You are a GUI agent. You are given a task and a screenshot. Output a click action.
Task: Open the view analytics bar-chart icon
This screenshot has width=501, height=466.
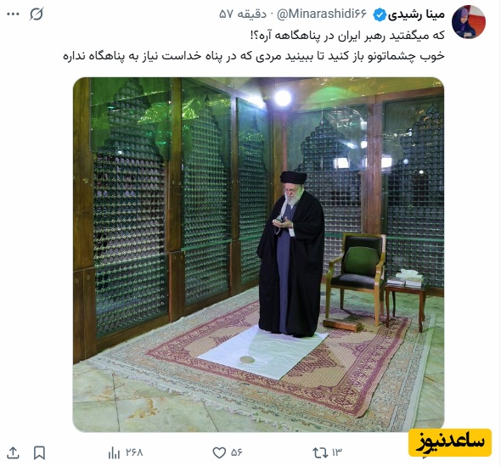[x=114, y=452]
